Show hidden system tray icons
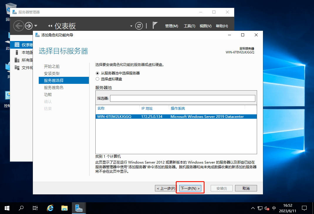The image size is (314, 214). [x=253, y=208]
